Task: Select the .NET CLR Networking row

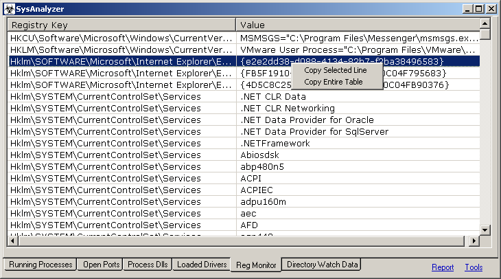Action: pos(244,109)
